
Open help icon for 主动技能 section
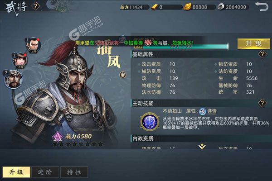262,103
